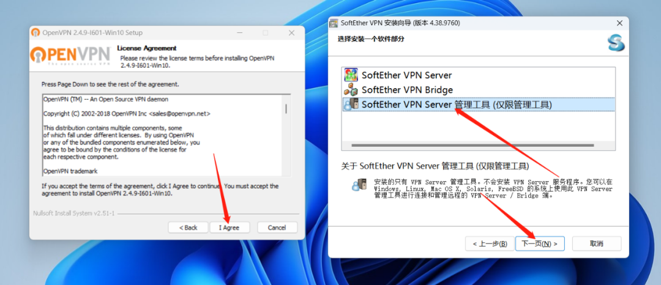This screenshot has height=285, width=661.
Task: Click the Back button in OpenVPN Setup
Action: 188,228
